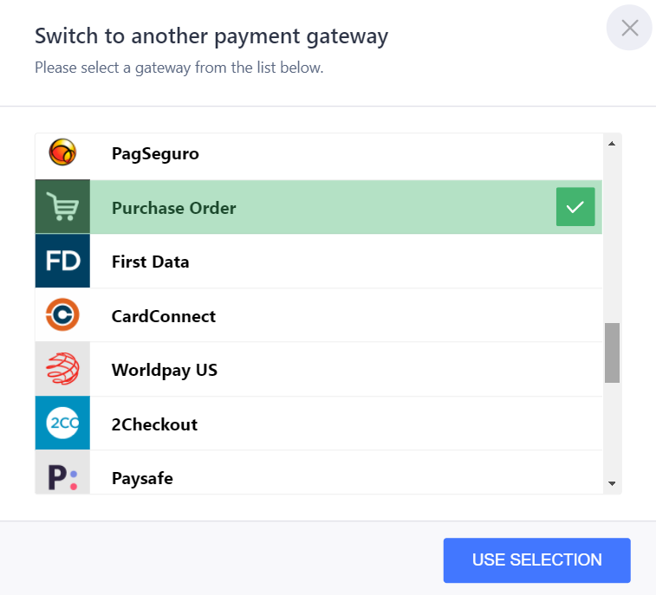Viewport: 656px width, 595px height.
Task: Close the payment gateway dialog
Action: 629,28
